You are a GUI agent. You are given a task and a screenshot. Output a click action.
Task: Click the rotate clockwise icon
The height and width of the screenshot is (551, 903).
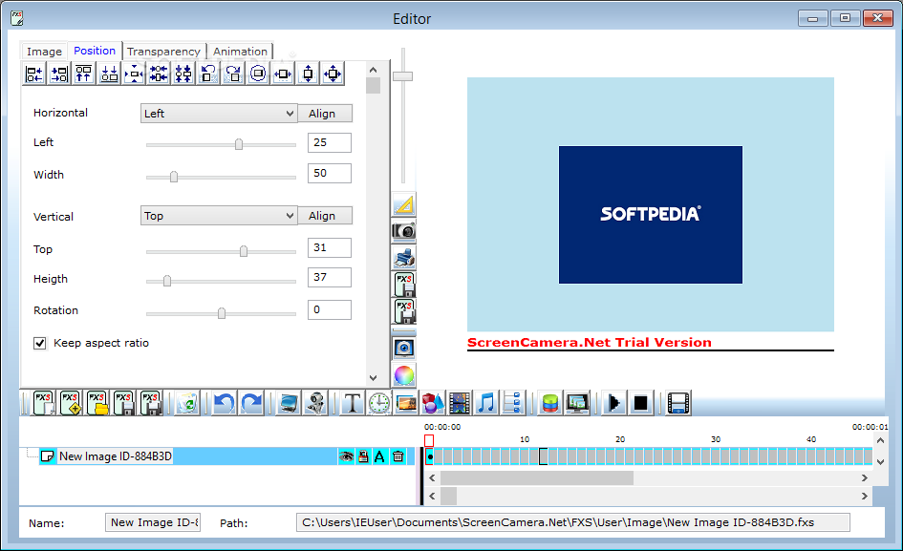[x=233, y=74]
